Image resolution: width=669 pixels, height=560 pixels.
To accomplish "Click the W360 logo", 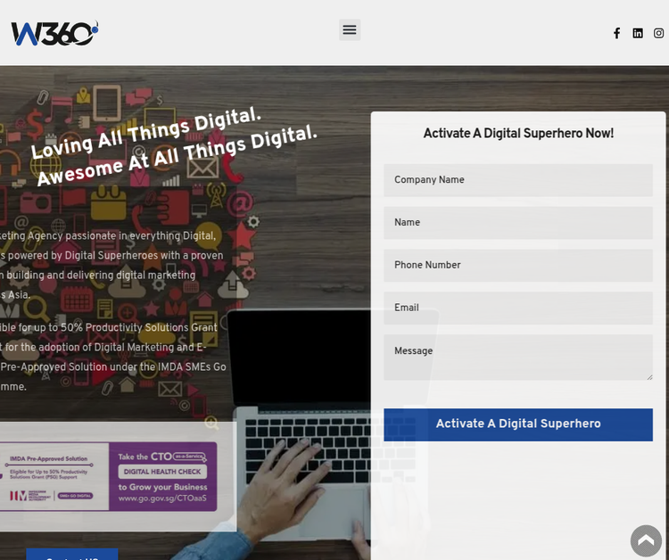I will click(54, 33).
